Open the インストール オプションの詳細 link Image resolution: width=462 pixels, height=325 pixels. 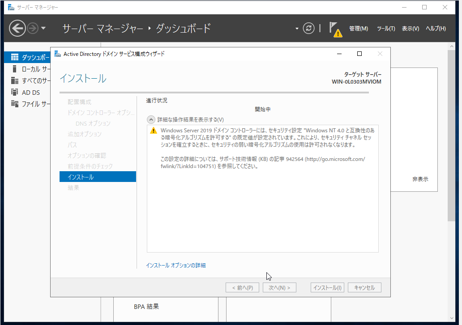pyautogui.click(x=176, y=265)
